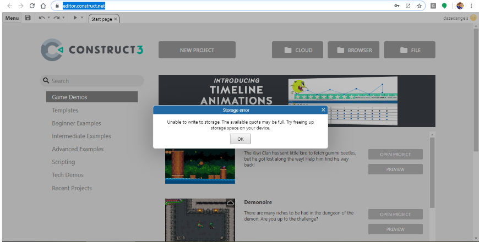Click the Demonoire dungeon thumbnail

click(x=200, y=220)
